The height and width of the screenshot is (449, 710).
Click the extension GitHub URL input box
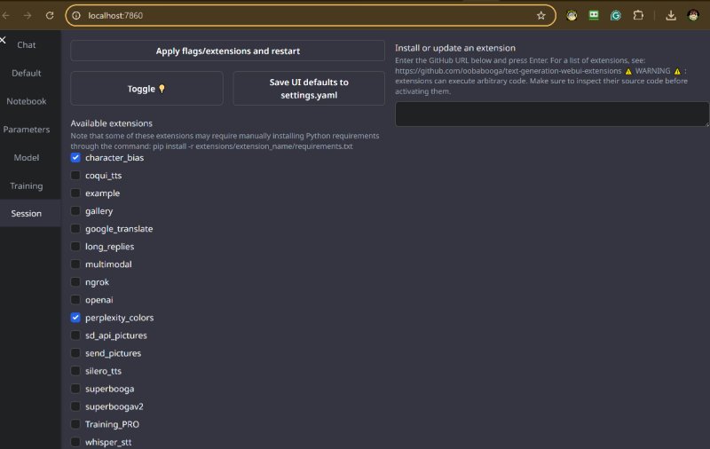coord(551,114)
